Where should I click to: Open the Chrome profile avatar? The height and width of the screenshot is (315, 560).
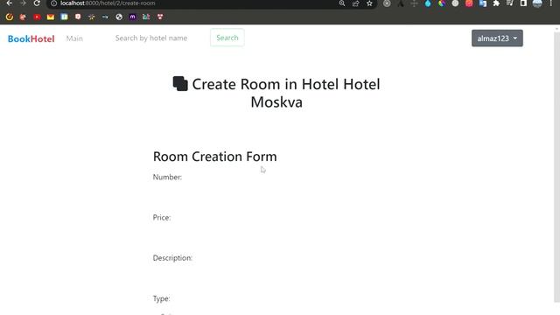tap(537, 3)
